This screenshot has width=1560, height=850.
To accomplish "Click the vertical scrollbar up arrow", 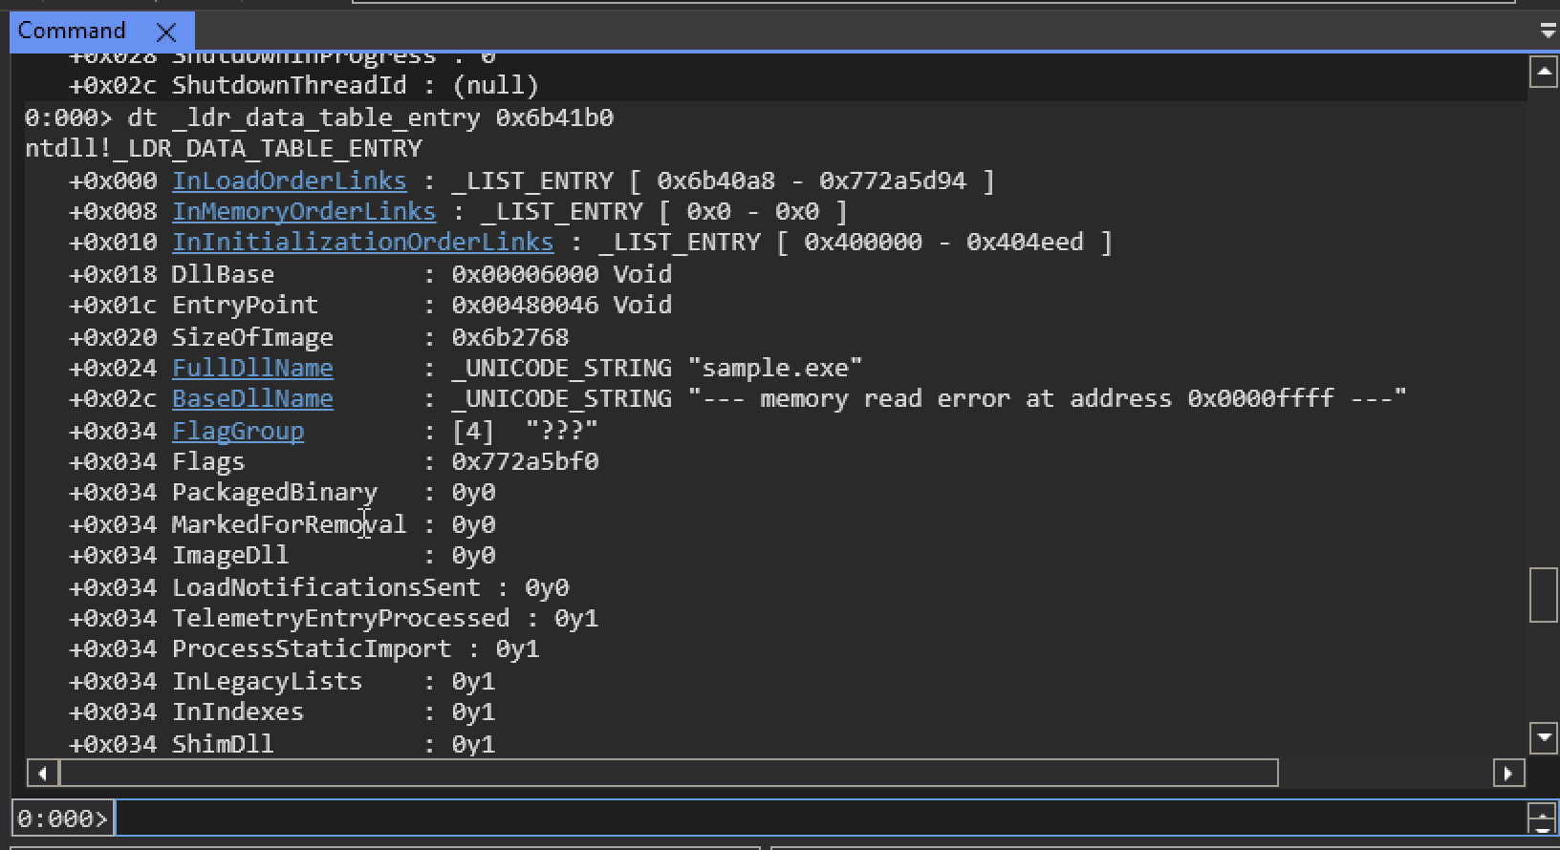I will pos(1544,72).
